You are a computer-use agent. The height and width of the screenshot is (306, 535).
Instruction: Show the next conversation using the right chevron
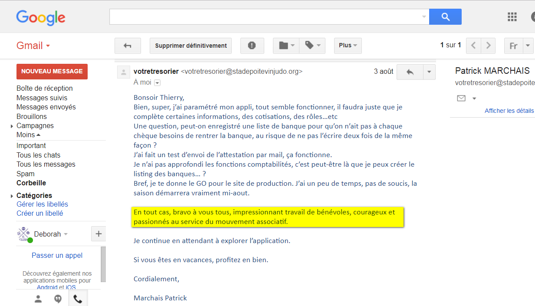coord(489,46)
